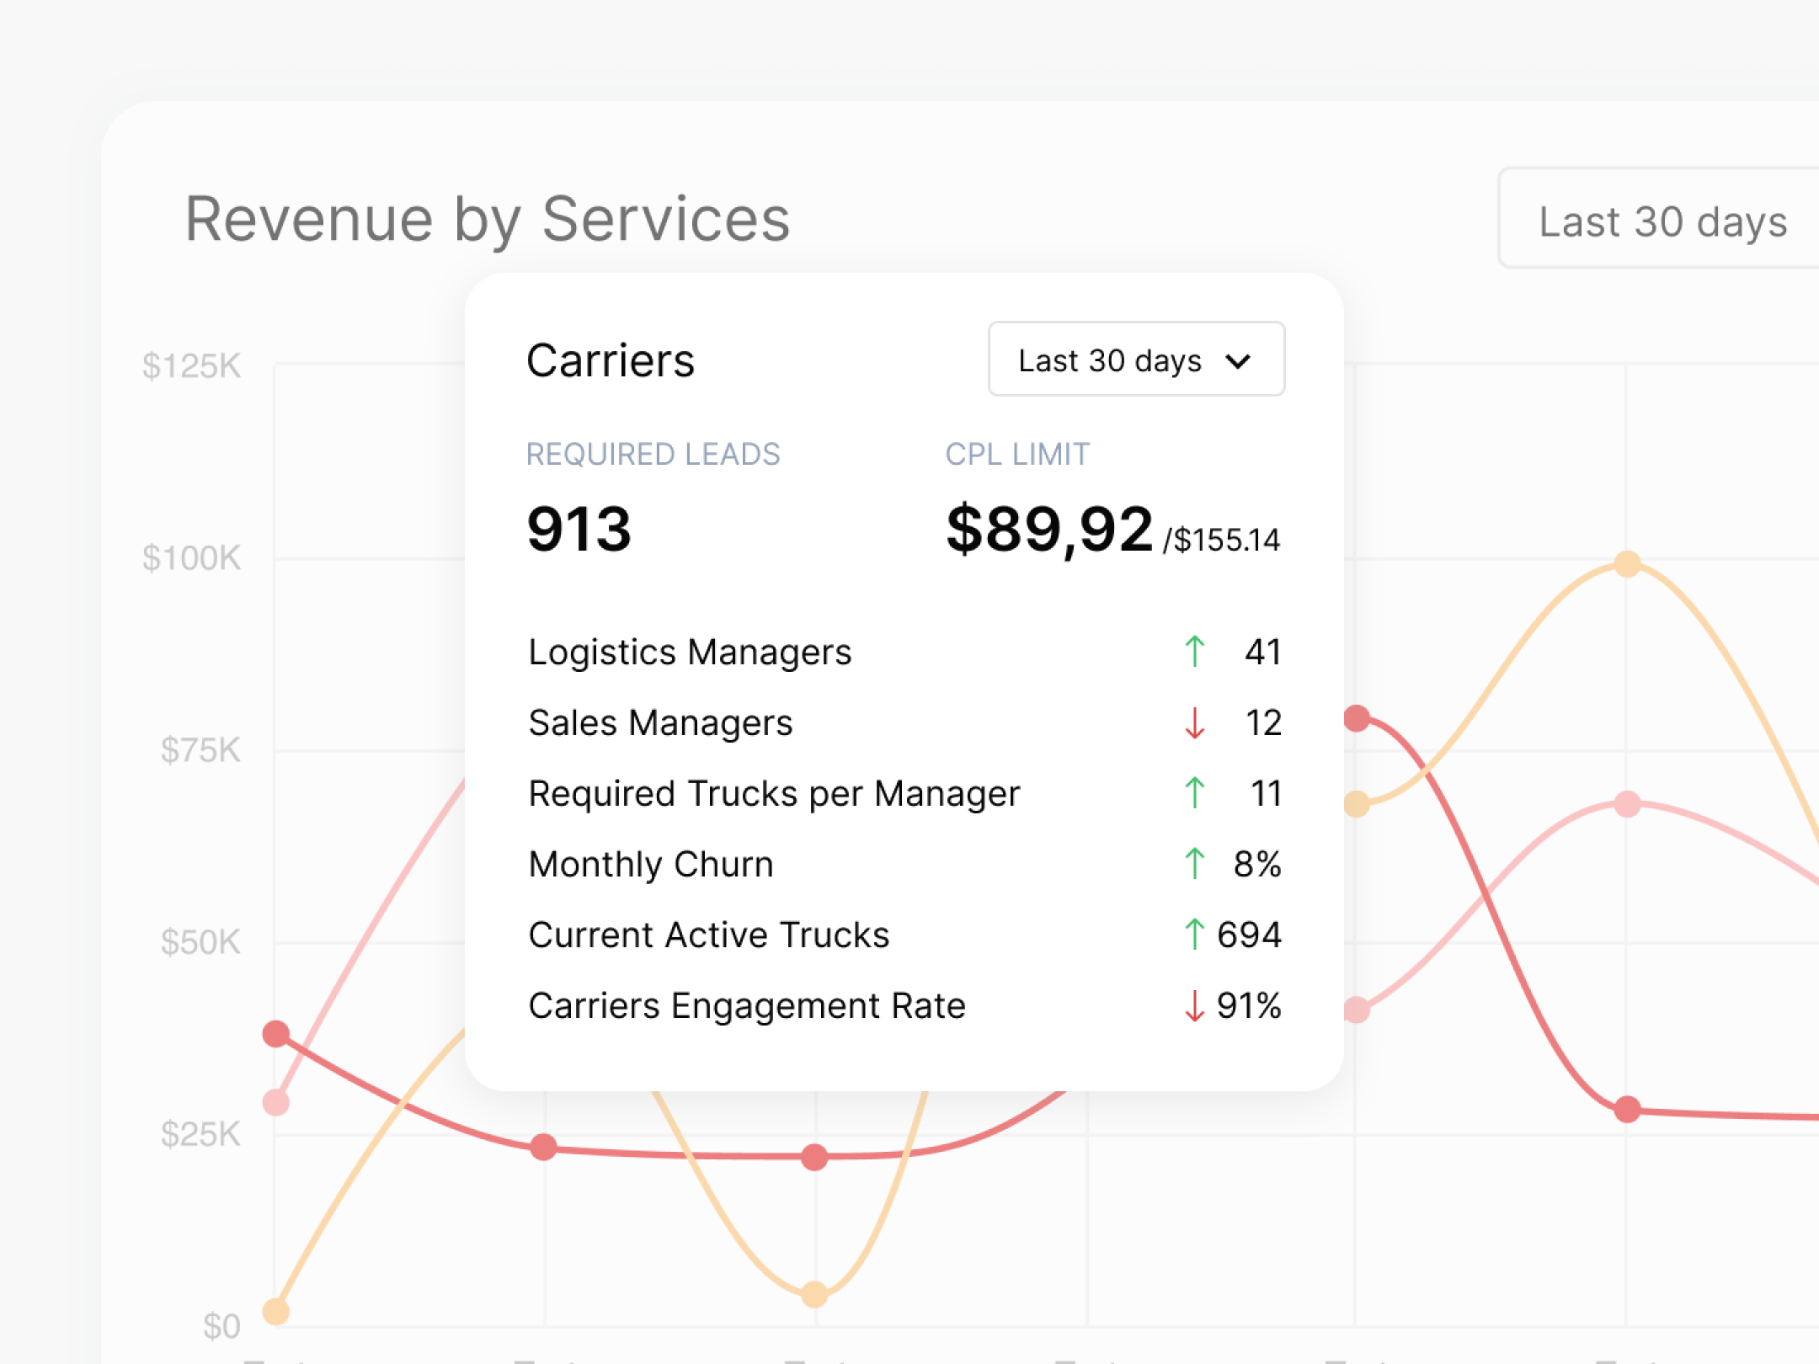Click the 8% Monthly Churn value
The image size is (1819, 1364).
[1257, 864]
